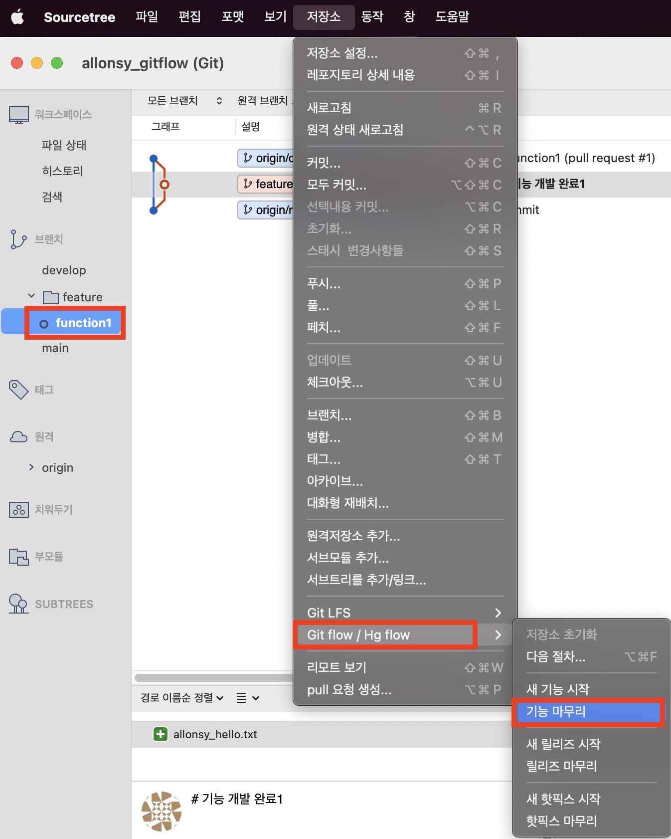This screenshot has height=839, width=671.
Task: Select Add Remote (원격저장소 추가...)
Action: (x=405, y=536)
